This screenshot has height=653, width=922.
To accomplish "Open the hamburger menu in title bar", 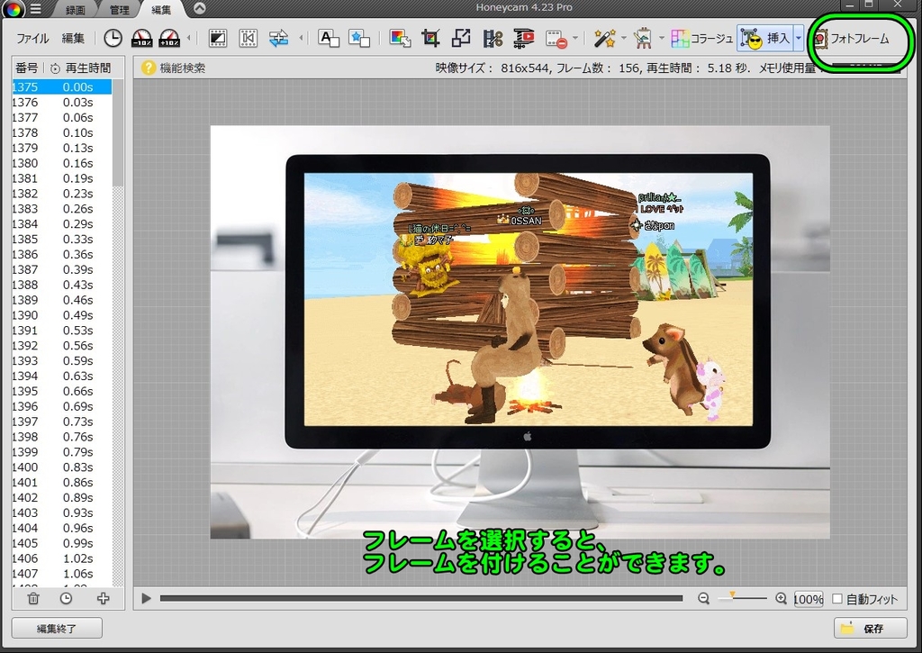I will [x=36, y=9].
